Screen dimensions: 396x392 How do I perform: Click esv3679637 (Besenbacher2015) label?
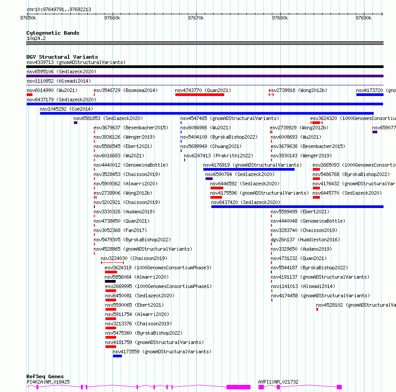click(131, 128)
